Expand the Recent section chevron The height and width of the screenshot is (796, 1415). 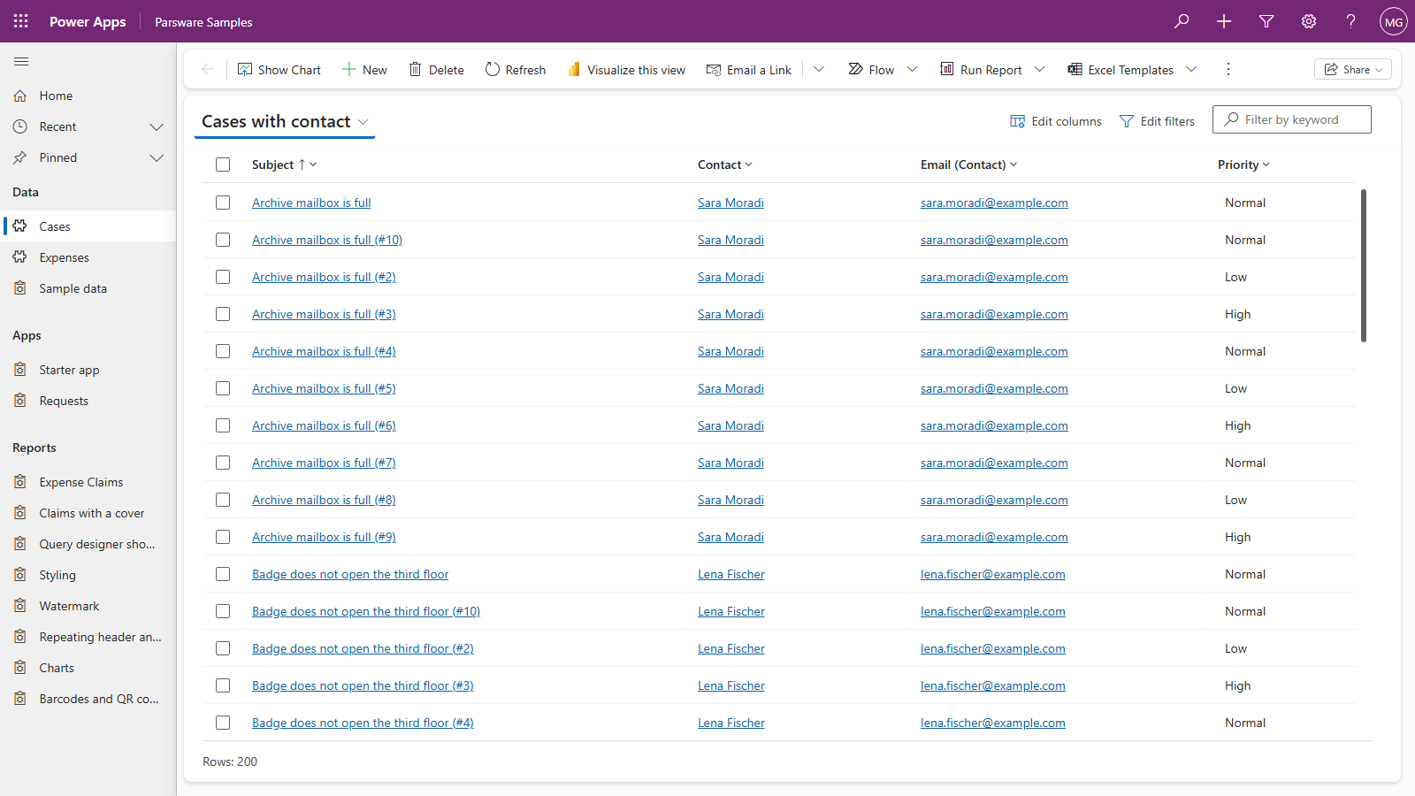pyautogui.click(x=157, y=126)
